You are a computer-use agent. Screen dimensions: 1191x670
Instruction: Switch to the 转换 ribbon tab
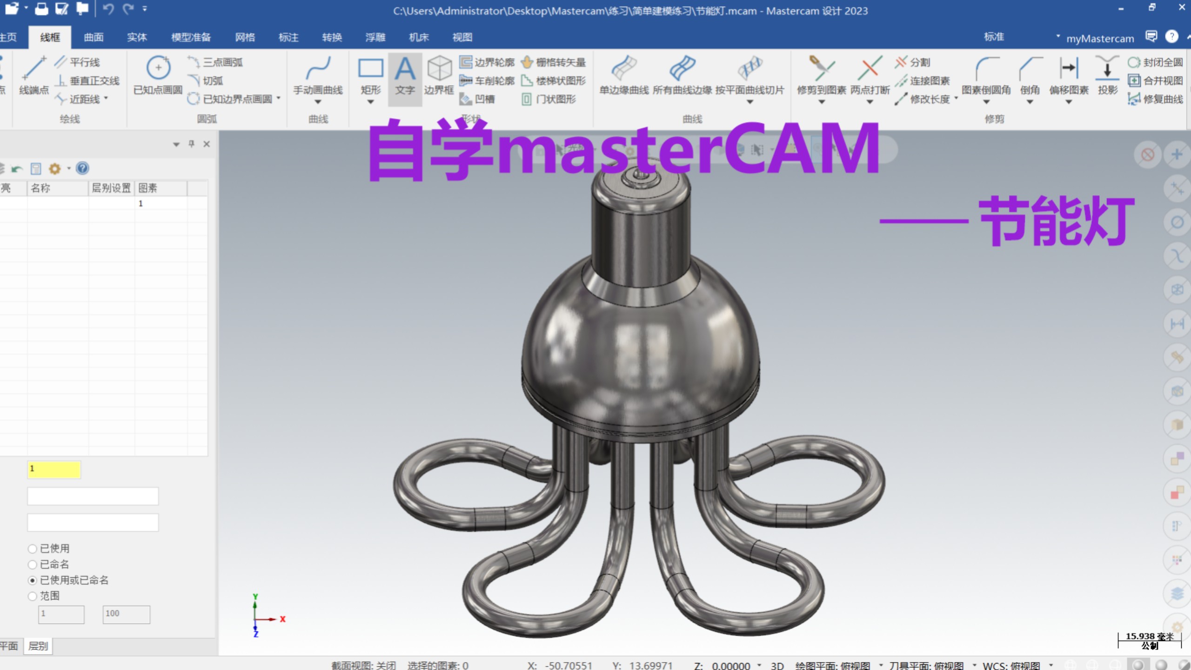coord(332,37)
